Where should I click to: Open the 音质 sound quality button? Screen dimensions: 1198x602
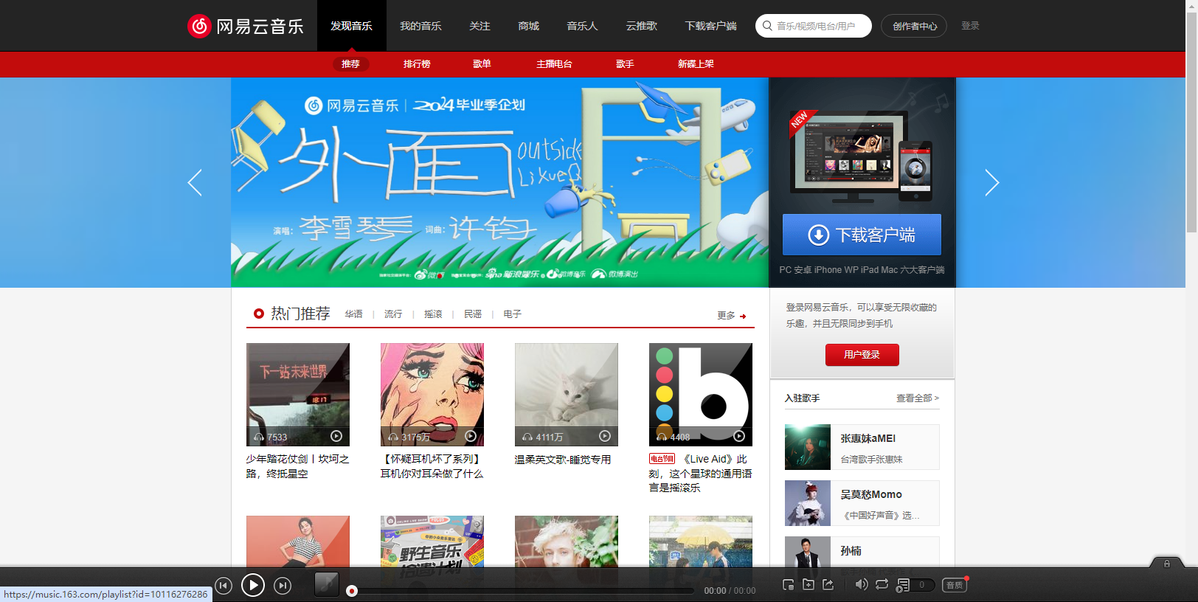click(x=955, y=585)
